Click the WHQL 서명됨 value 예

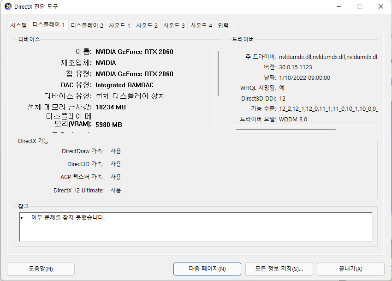coord(282,88)
